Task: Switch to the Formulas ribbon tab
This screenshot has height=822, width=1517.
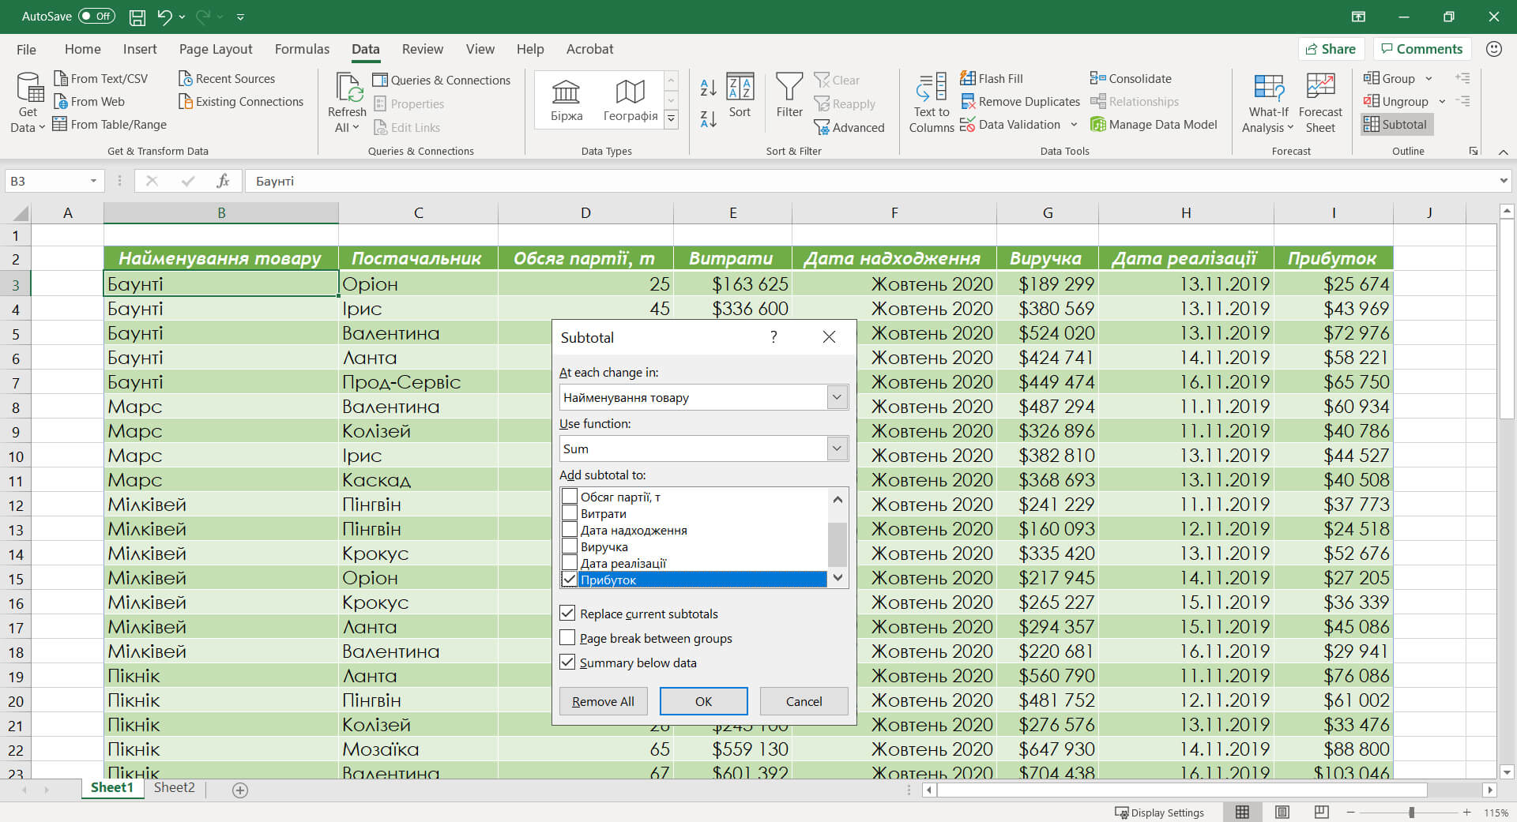Action: 302,49
